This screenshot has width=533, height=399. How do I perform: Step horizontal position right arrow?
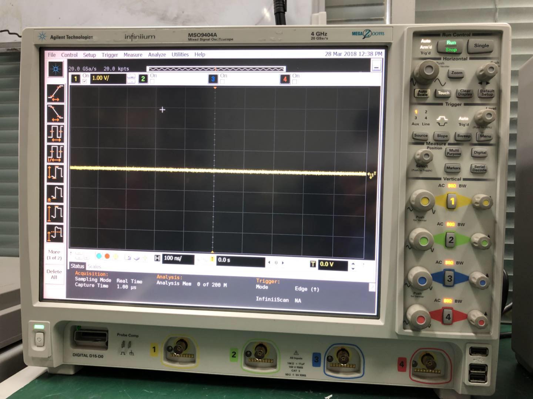pos(283,263)
